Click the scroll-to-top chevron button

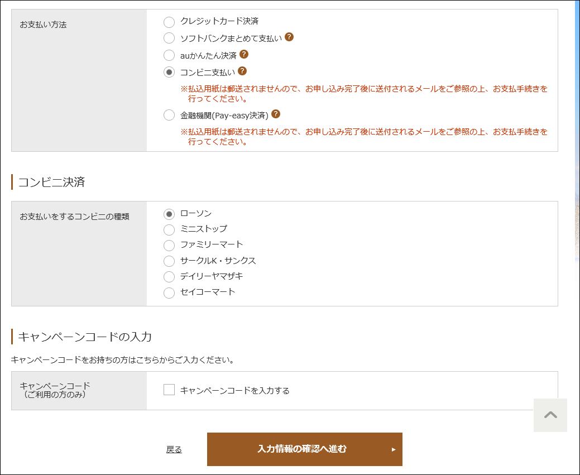pyautogui.click(x=550, y=415)
